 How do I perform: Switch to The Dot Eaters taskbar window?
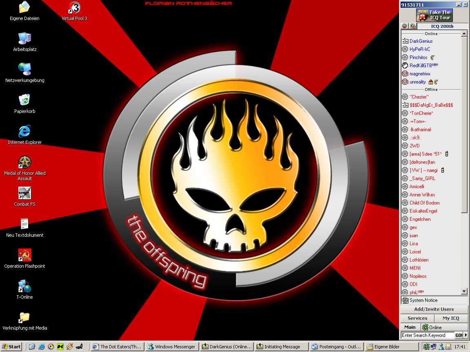click(117, 347)
